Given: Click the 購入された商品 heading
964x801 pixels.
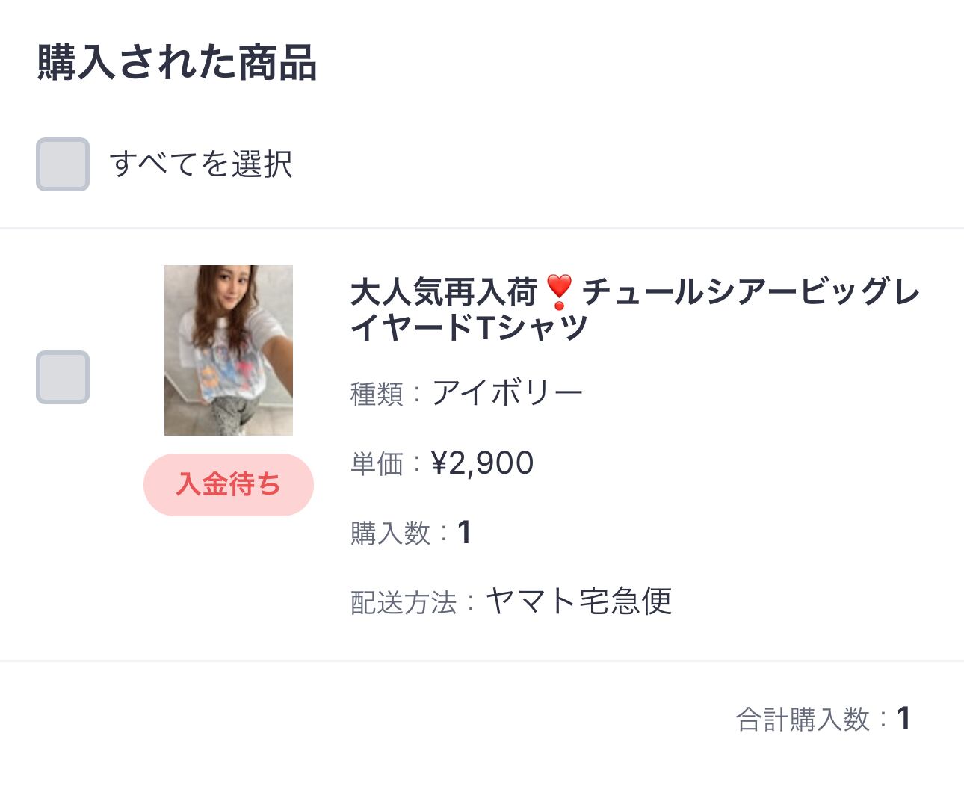Looking at the screenshot, I should [x=177, y=62].
